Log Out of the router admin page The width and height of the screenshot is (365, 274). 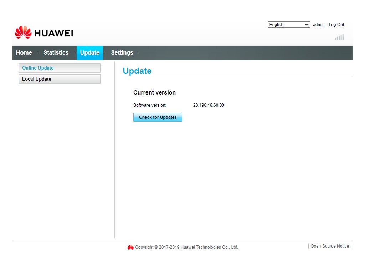pyautogui.click(x=336, y=25)
